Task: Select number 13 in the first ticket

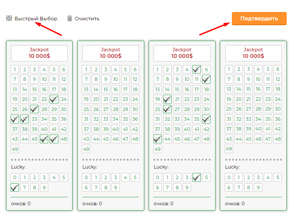Action: pos(15,89)
